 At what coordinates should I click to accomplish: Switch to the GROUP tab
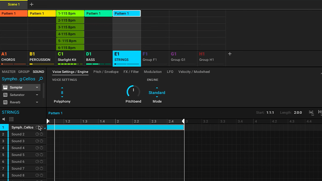(x=24, y=72)
